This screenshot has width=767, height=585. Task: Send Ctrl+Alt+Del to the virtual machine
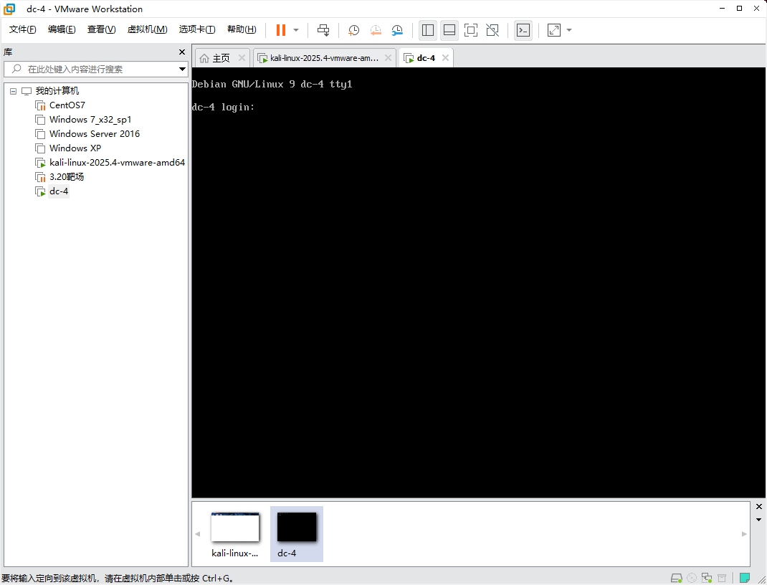point(323,30)
